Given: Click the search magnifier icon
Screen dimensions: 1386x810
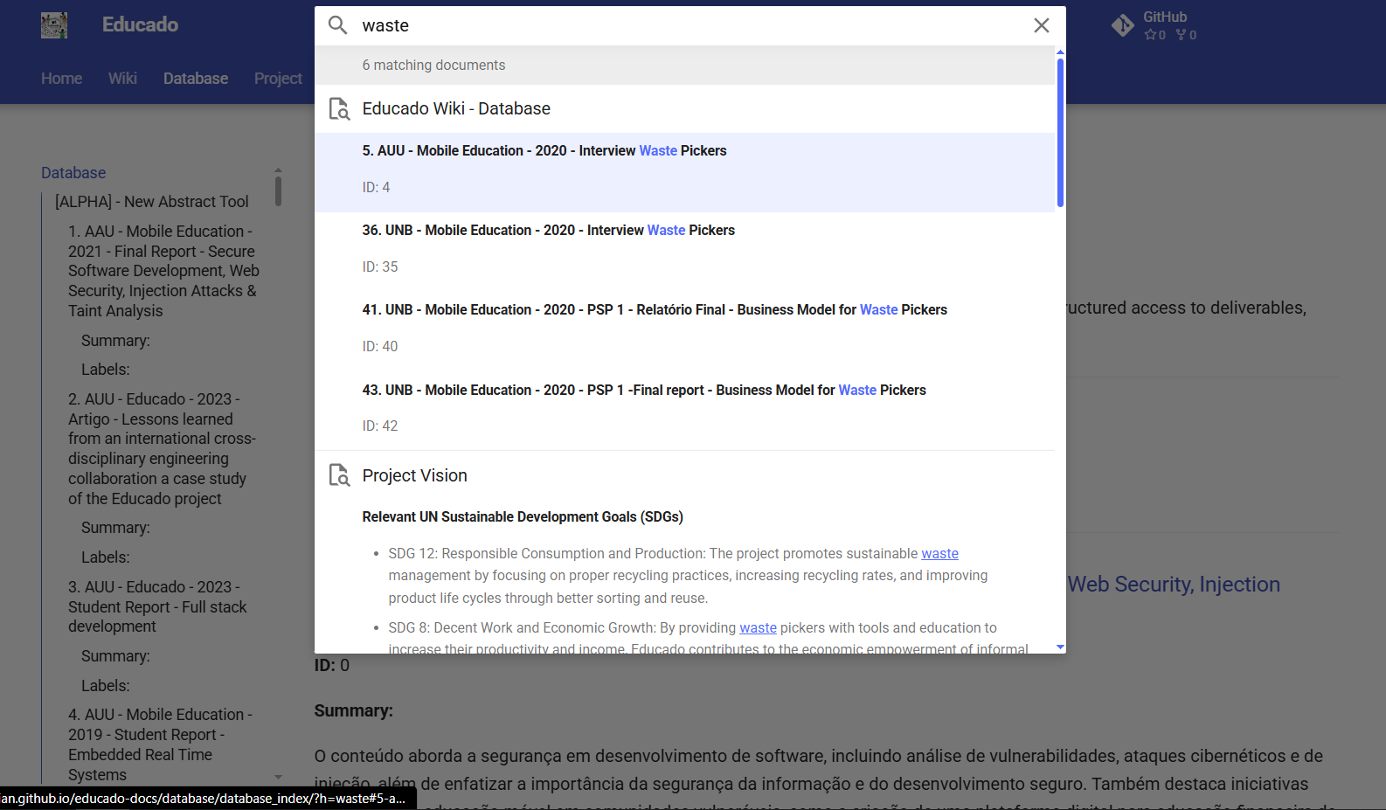Looking at the screenshot, I should coord(338,25).
